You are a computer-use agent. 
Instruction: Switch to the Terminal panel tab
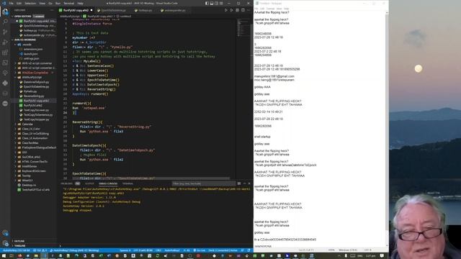point(128,184)
